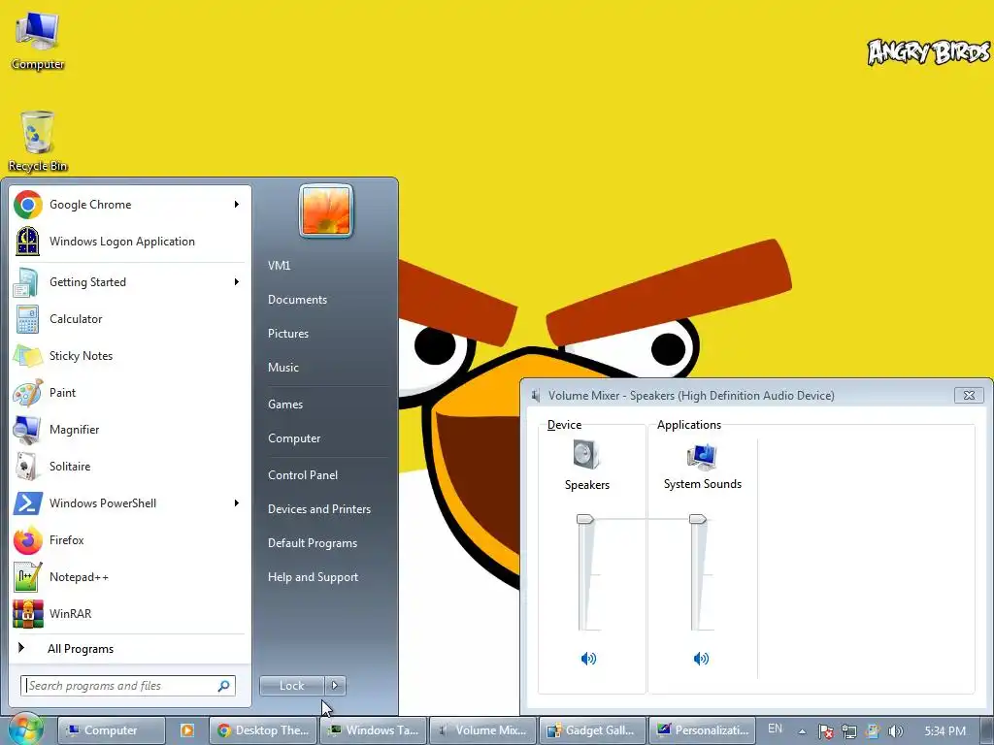Click the volume speaker tray icon

pos(896,731)
